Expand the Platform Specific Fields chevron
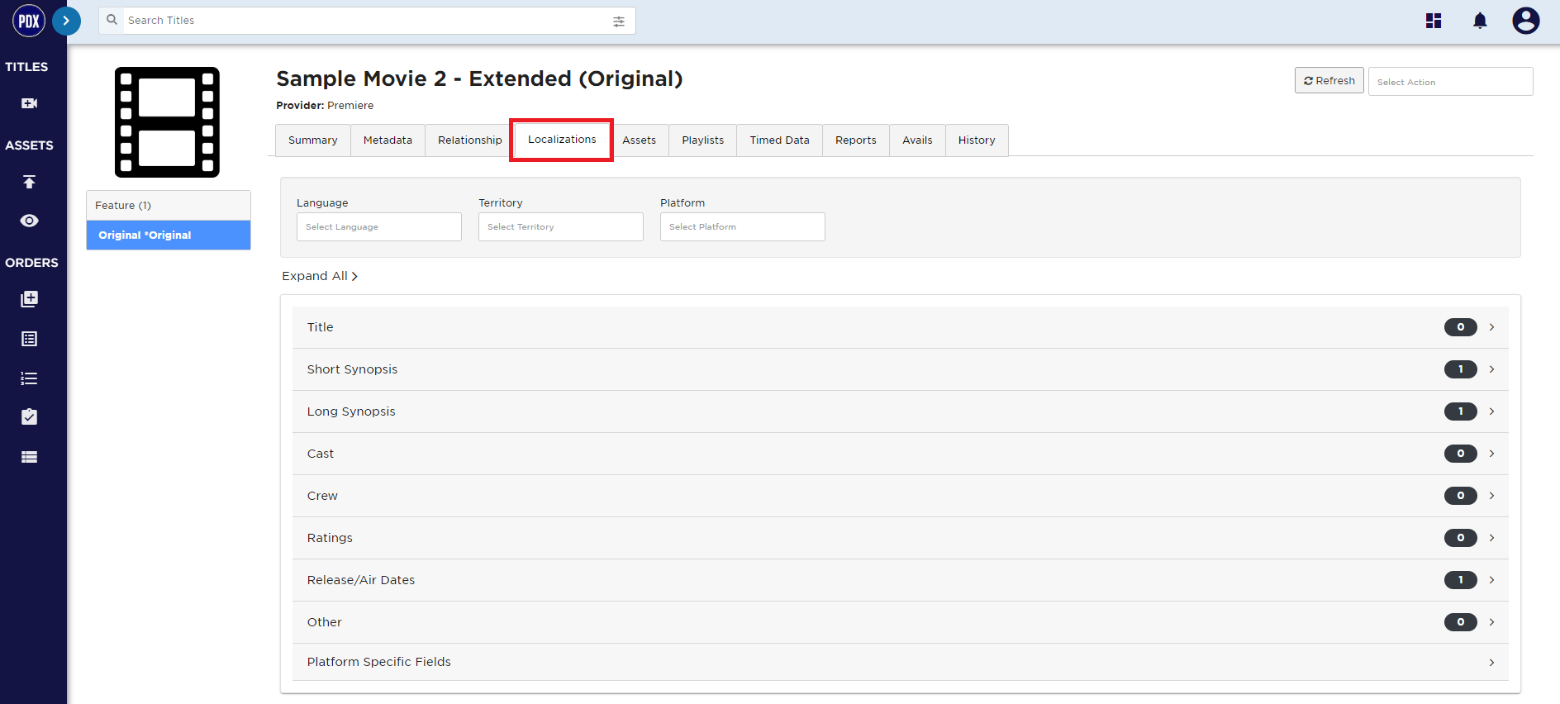This screenshot has height=704, width=1560. 1491,663
